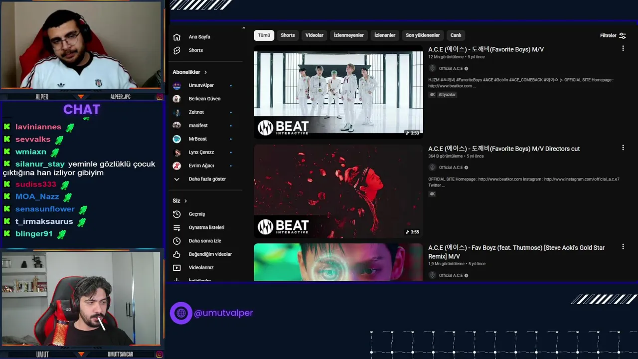Click chat user t_irmaksaurus
Screen dimensions: 638x359
point(44,222)
